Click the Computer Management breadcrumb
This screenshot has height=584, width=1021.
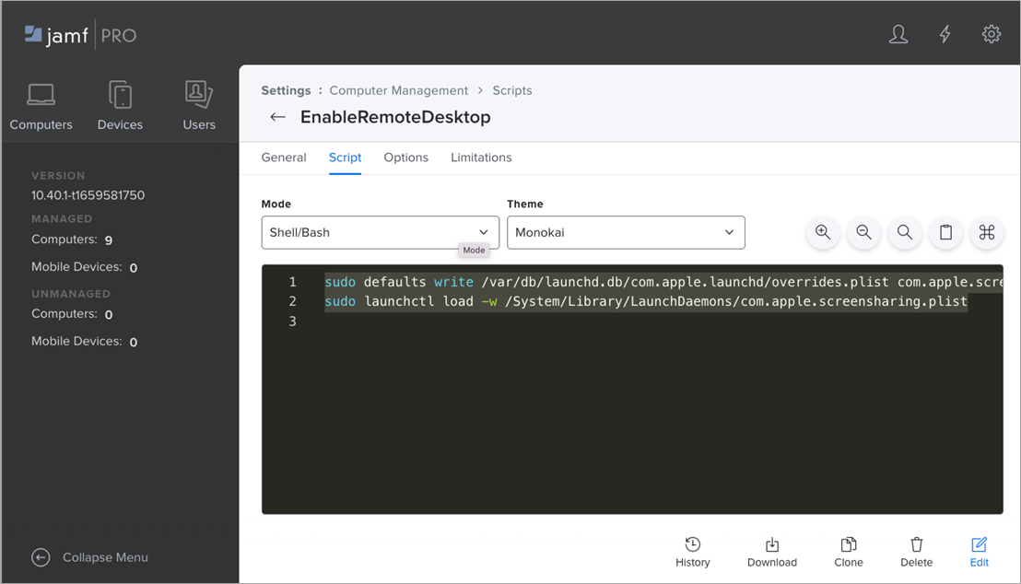pyautogui.click(x=398, y=90)
